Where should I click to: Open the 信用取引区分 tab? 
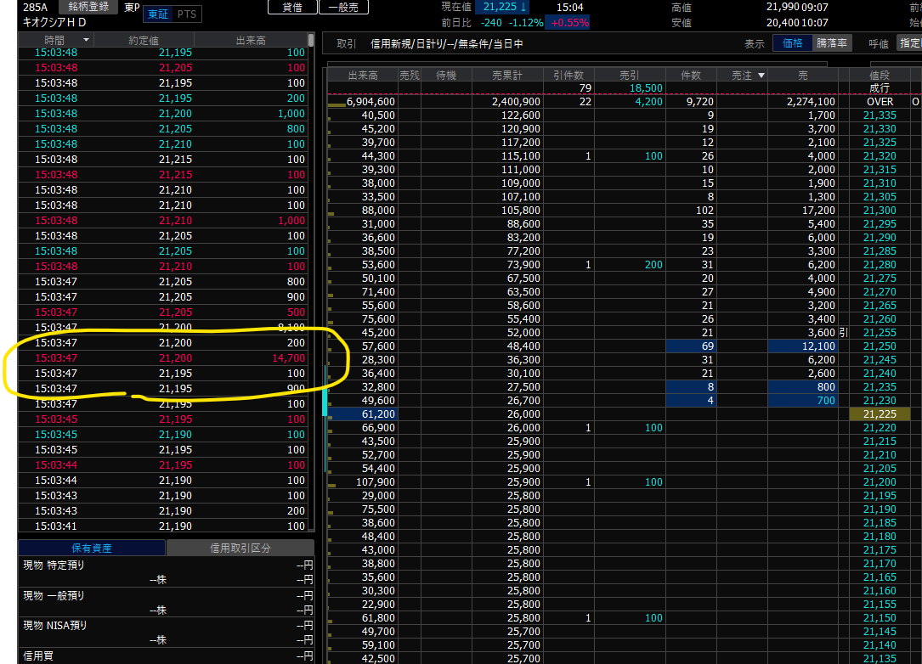click(x=240, y=549)
